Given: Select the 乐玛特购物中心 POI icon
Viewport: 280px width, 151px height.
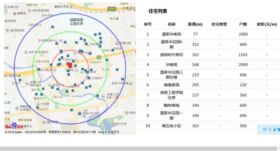Looking at the screenshot, I should click(x=61, y=41).
